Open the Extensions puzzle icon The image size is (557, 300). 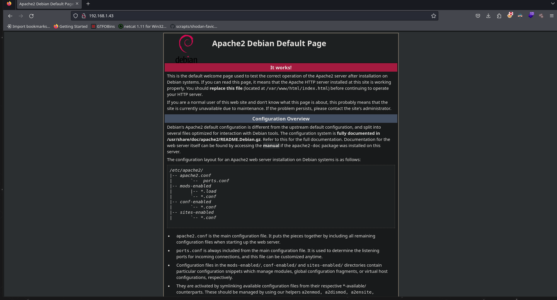499,16
